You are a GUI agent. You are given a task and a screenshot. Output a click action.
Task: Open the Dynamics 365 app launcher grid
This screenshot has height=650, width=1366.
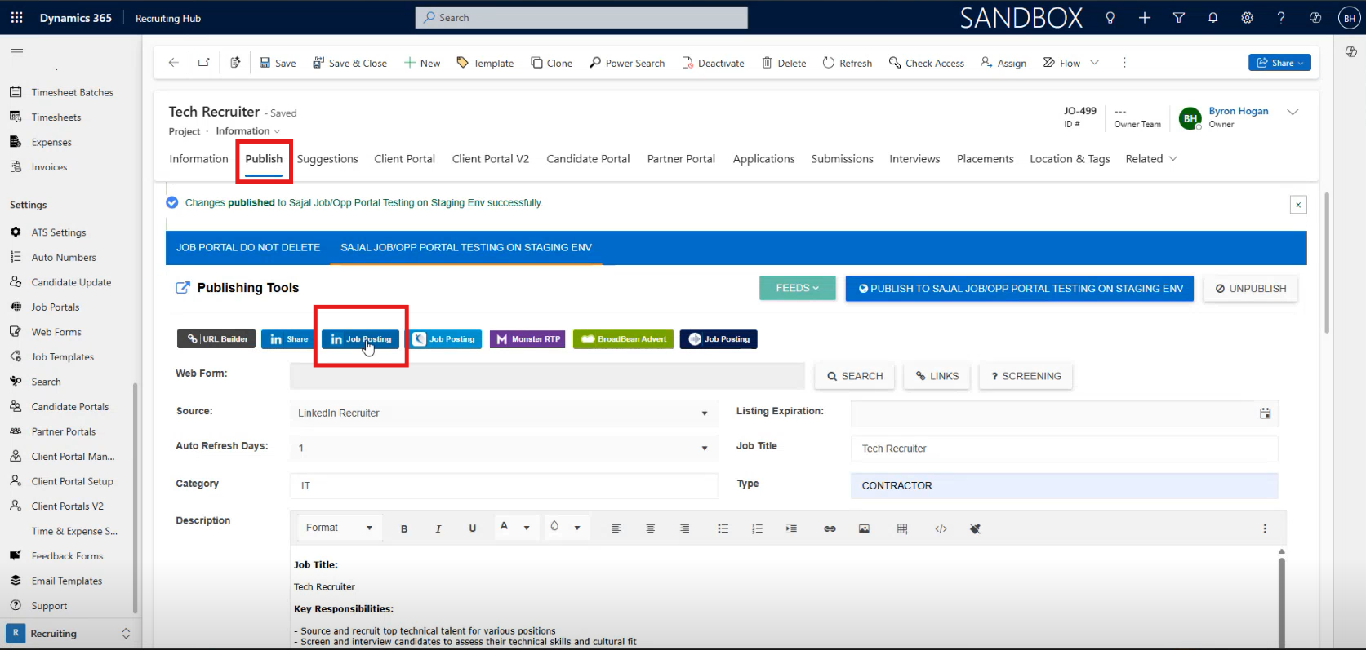(x=16, y=17)
